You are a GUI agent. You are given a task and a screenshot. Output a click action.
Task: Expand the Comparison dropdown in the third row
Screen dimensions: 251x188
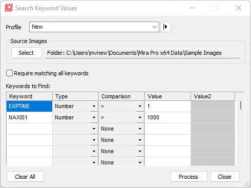click(x=140, y=129)
